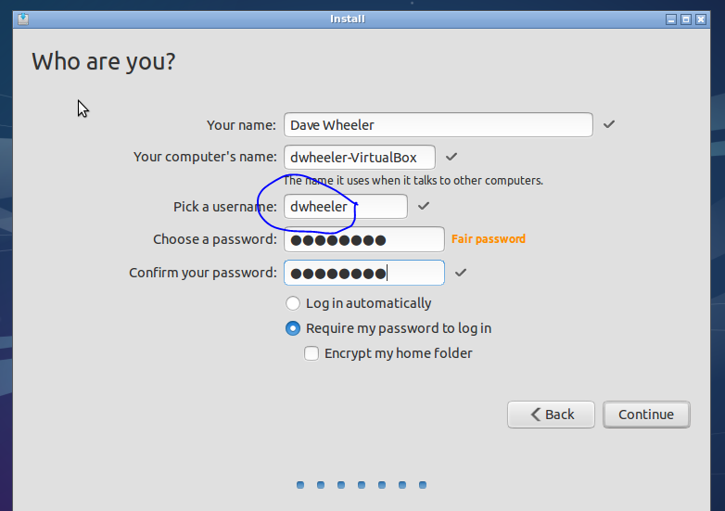
Task: Close the Install window
Action: point(701,19)
